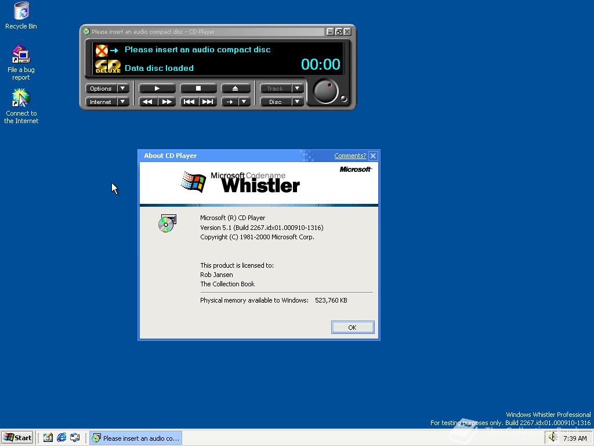Viewport: 594px width, 446px height.
Task: Expand the Options dropdown arrow
Action: pos(123,88)
